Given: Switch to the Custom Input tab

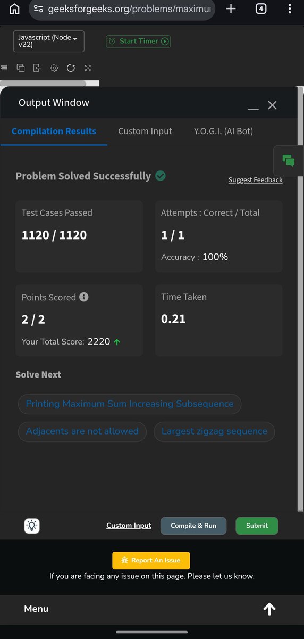Looking at the screenshot, I should 145,131.
